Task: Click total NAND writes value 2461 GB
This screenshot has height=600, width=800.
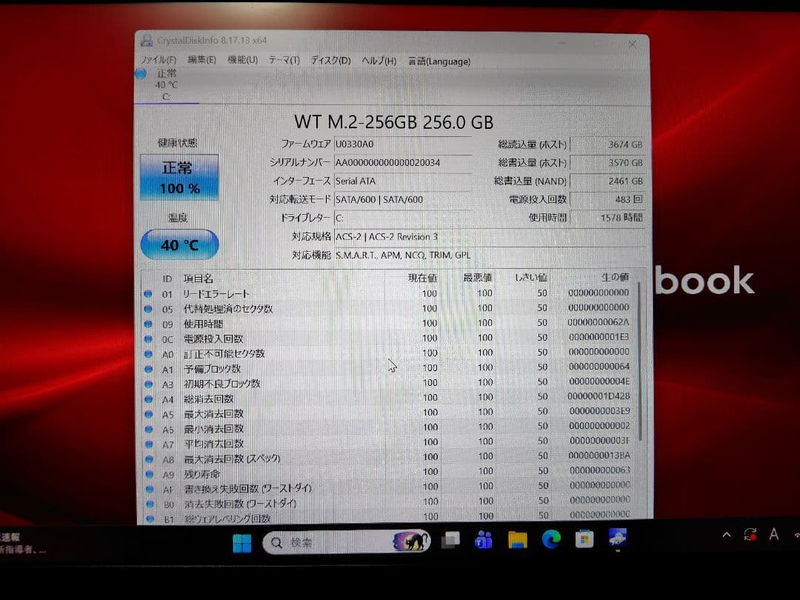Action: pos(607,181)
